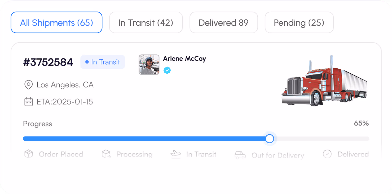
Task: Show the Pending (25) shipments tab
Action: [x=299, y=22]
